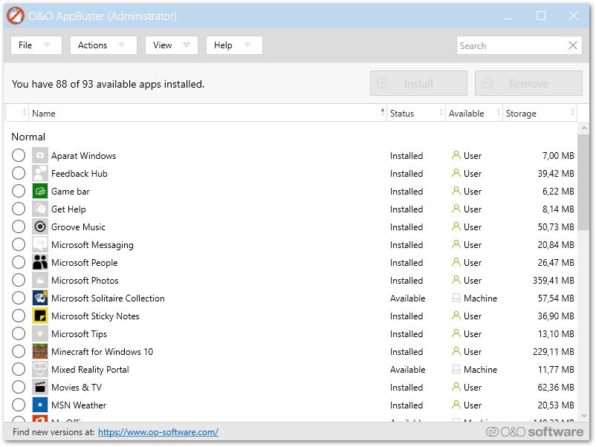Screen dimensions: 596x447
Task: Select the Feedback Hub radio button
Action: [x=19, y=173]
